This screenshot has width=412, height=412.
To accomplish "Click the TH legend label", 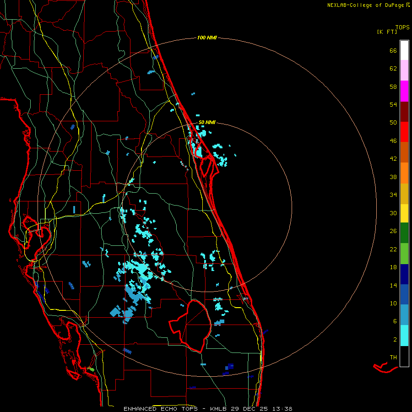I will [393, 358].
